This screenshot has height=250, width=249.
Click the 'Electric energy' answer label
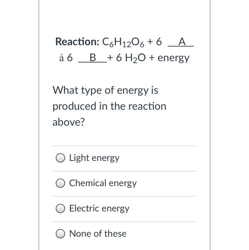(x=99, y=208)
